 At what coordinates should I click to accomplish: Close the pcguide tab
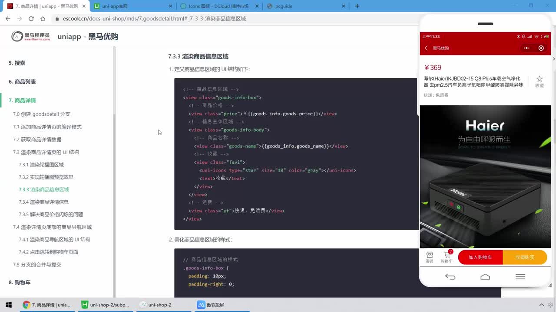[x=344, y=6]
